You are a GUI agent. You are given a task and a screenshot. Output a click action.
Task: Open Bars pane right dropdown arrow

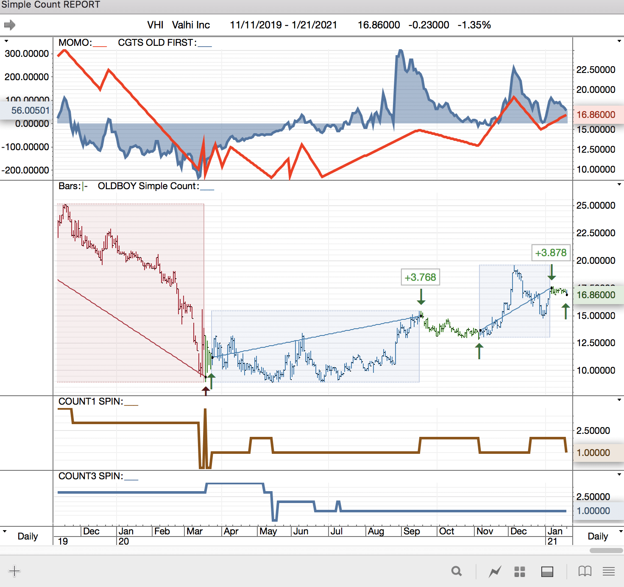pyautogui.click(x=619, y=184)
